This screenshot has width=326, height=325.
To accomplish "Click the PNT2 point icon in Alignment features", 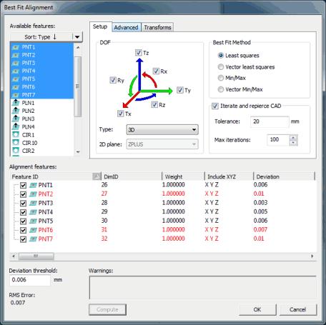I will (33, 194).
